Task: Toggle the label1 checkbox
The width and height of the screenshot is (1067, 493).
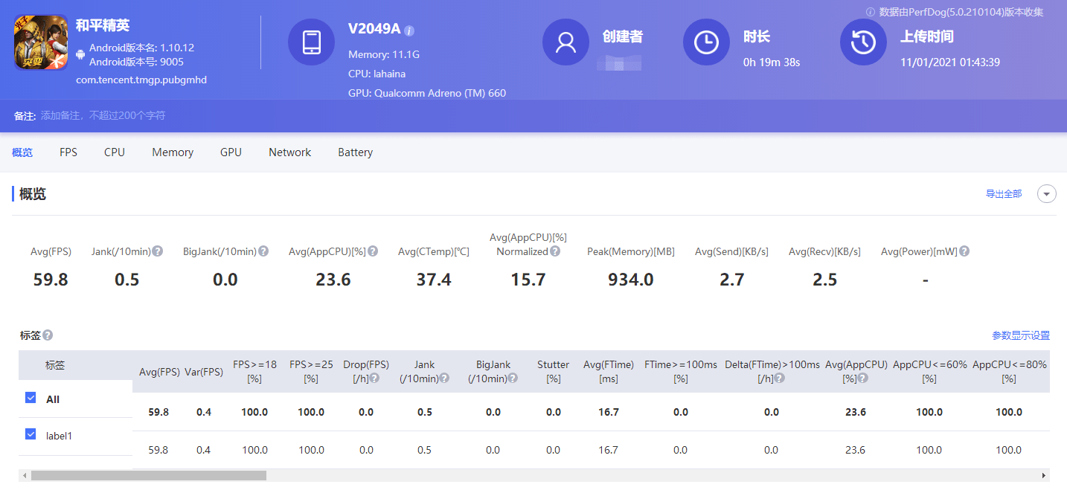Action: click(31, 434)
